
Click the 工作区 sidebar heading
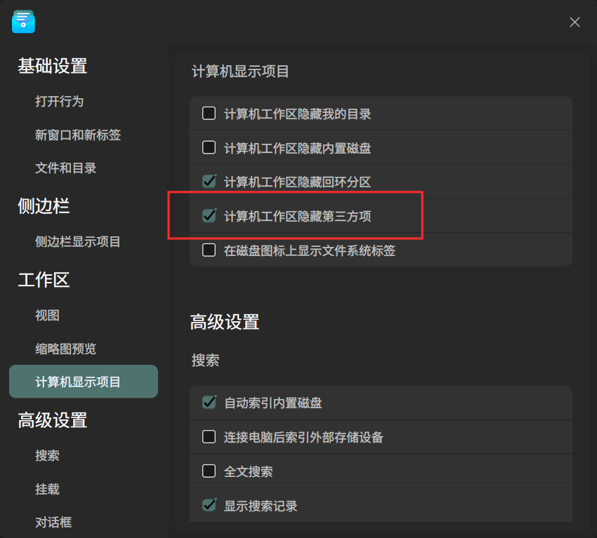44,280
